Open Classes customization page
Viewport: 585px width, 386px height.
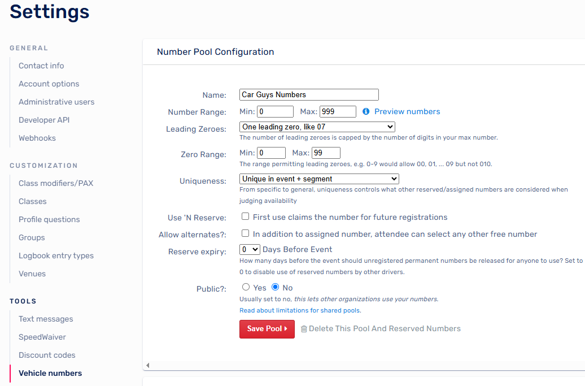coord(32,201)
